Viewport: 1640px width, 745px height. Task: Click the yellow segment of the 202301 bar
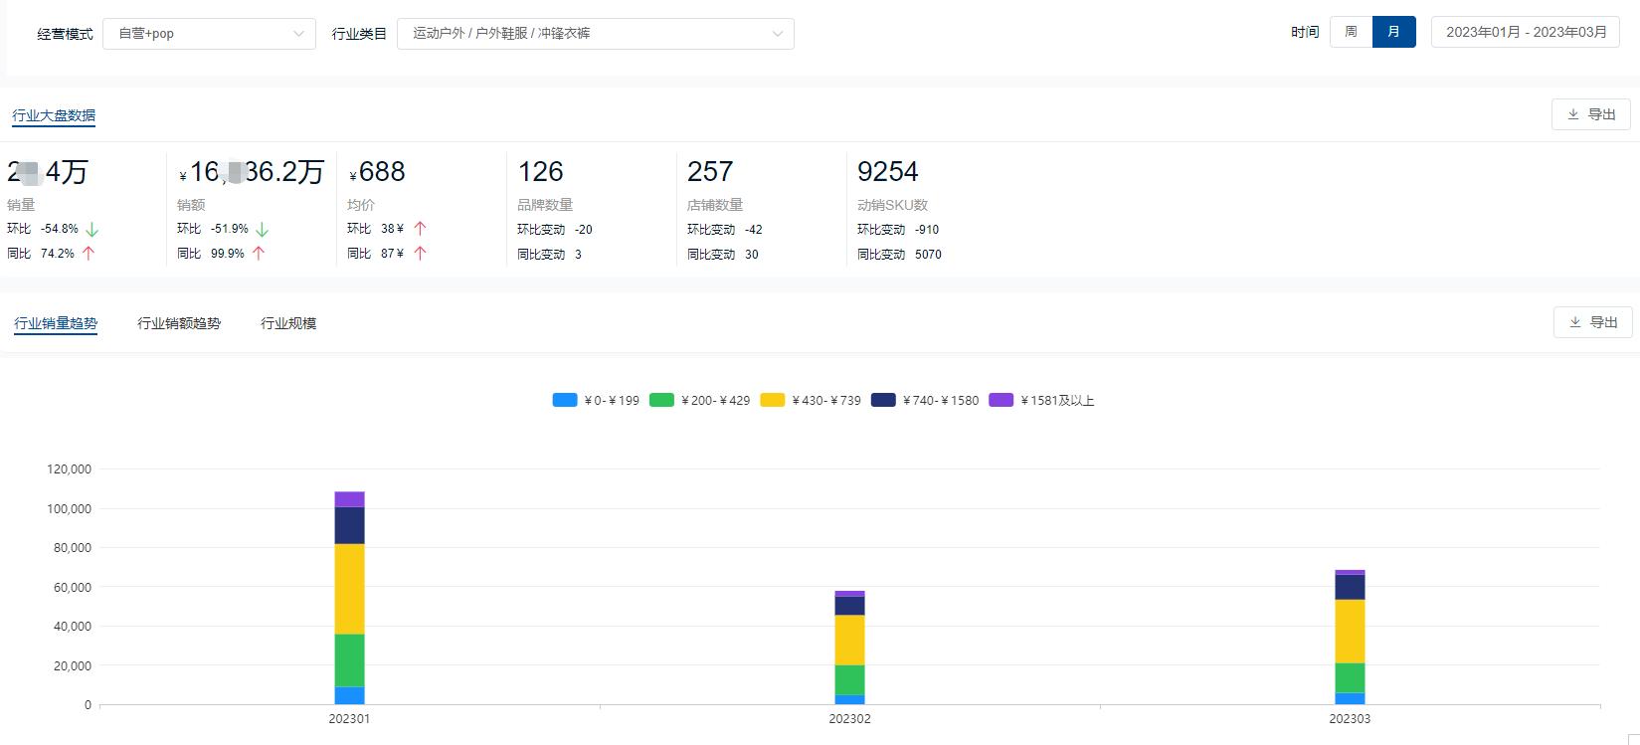click(x=349, y=589)
